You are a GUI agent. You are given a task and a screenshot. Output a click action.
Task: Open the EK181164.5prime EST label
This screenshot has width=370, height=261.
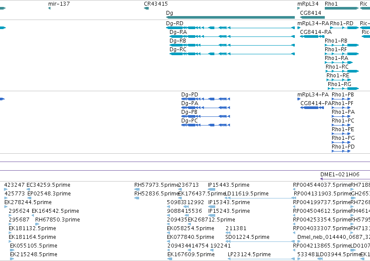pos(32,238)
